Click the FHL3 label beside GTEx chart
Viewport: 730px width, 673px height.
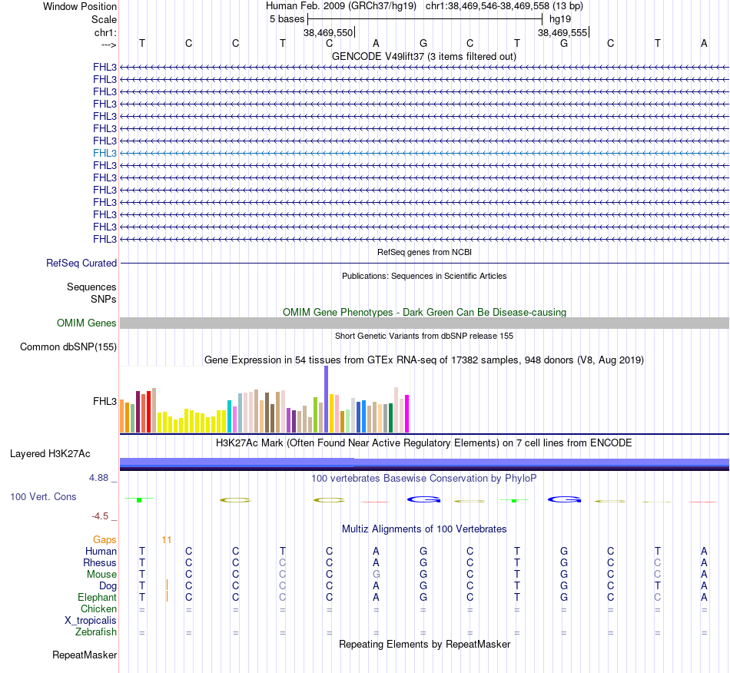pyautogui.click(x=105, y=401)
